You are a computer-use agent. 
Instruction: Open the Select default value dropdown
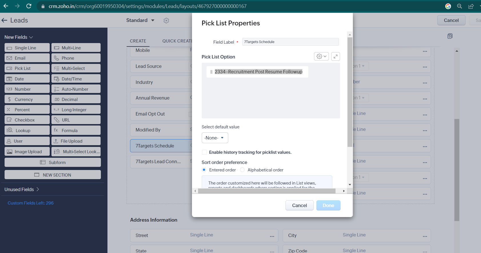[x=215, y=138]
